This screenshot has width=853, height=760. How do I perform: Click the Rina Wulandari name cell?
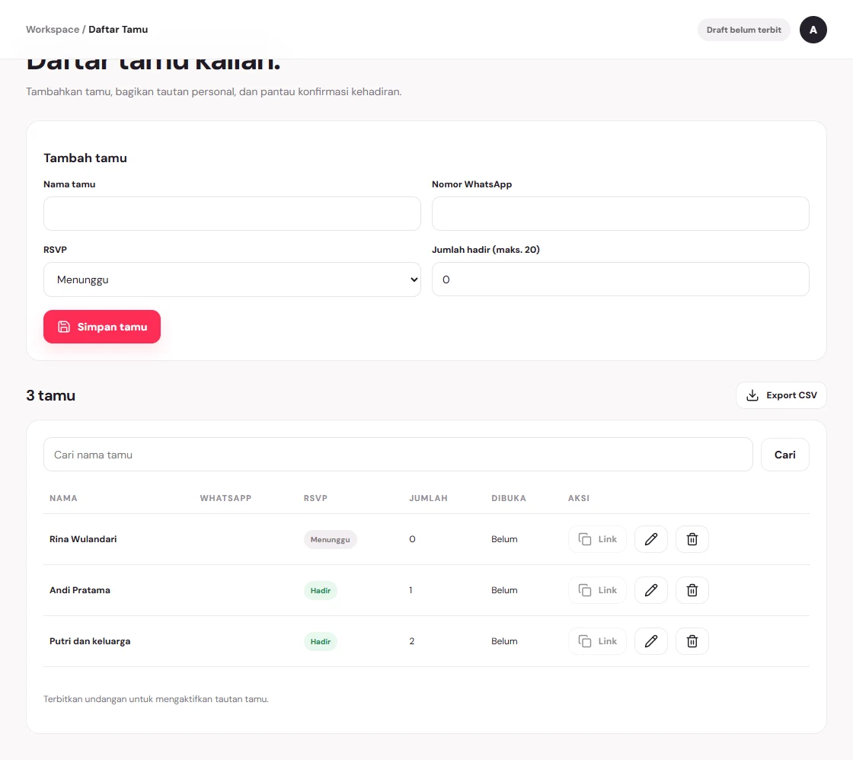(x=83, y=539)
